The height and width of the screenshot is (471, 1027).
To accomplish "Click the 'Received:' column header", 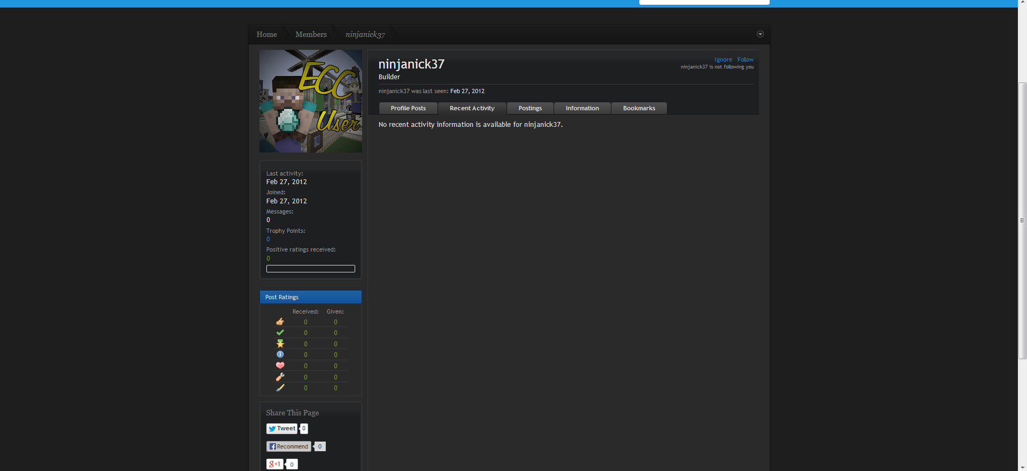I will tap(305, 312).
